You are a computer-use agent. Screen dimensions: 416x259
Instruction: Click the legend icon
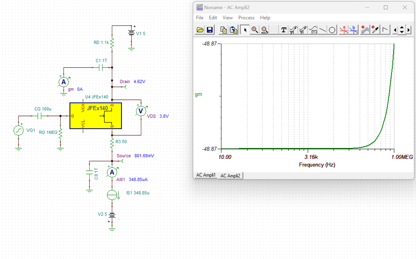pyautogui.click(x=313, y=30)
